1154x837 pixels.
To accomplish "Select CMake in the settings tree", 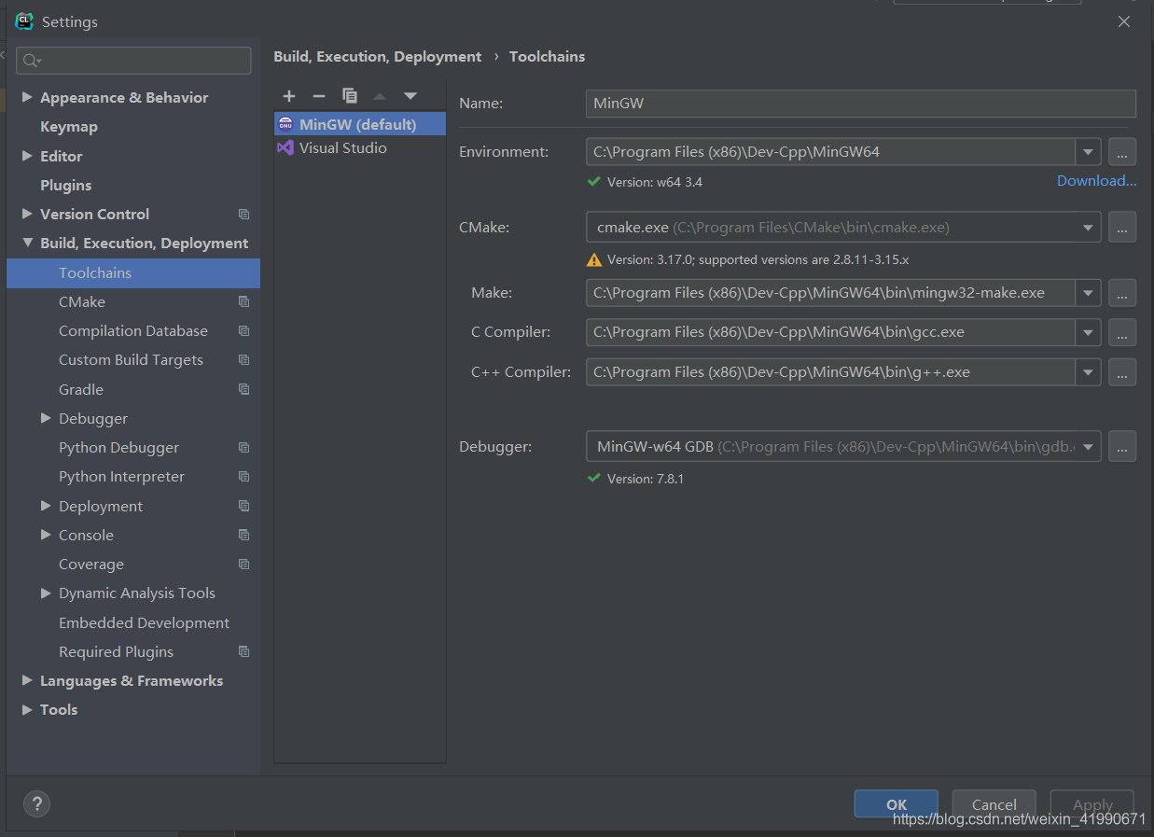I will [82, 301].
